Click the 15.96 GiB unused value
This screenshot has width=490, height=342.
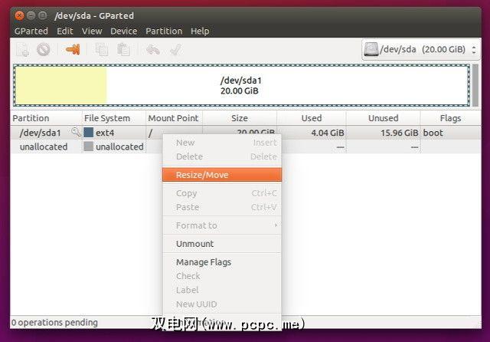pyautogui.click(x=400, y=133)
